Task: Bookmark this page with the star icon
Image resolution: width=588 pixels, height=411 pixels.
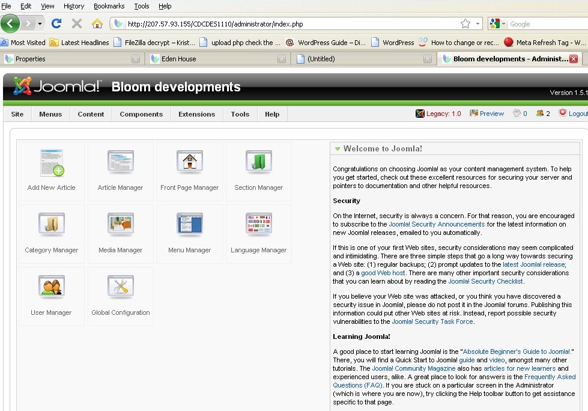Action: click(465, 23)
